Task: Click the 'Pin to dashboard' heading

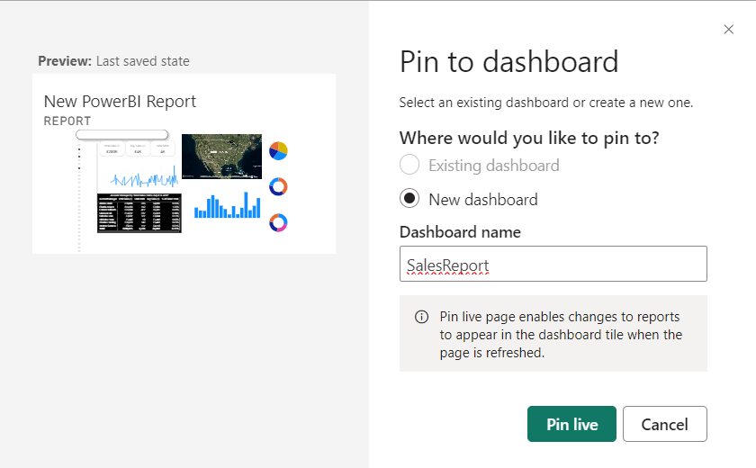Action: click(508, 62)
